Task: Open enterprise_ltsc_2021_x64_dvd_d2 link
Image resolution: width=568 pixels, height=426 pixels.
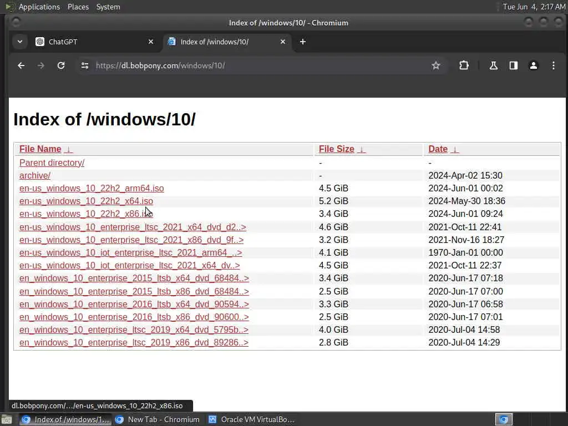Action: (x=133, y=227)
